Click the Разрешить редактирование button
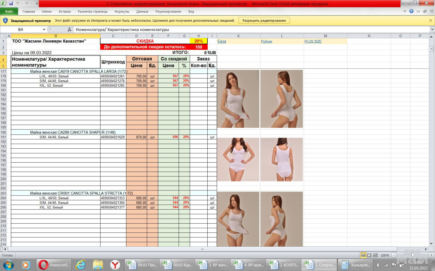435x271 pixels. (x=264, y=20)
